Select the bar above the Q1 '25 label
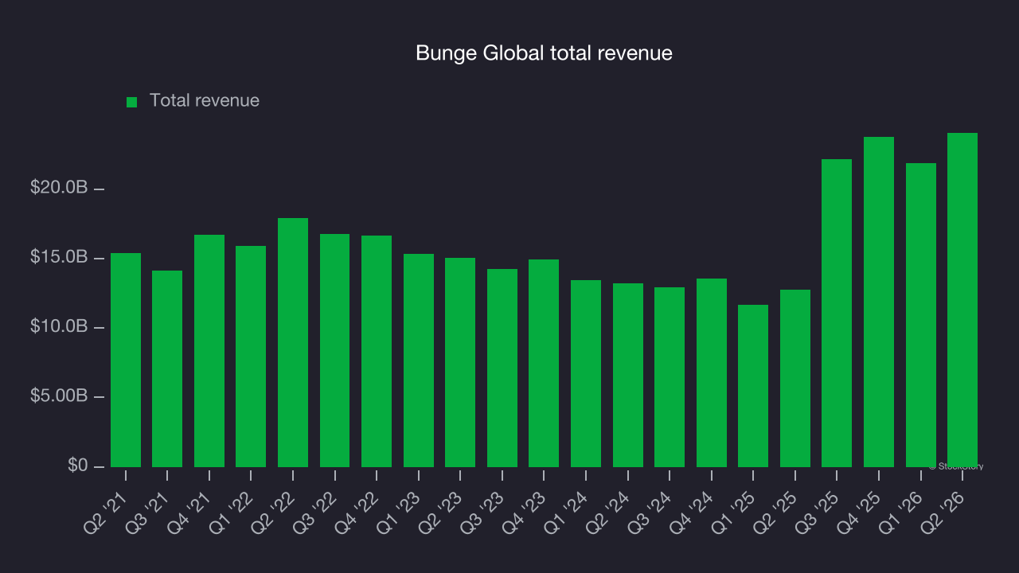 click(x=753, y=386)
